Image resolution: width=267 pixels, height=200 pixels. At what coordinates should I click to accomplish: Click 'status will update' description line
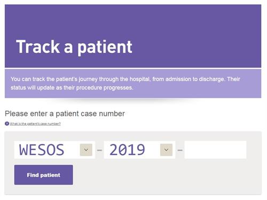[72, 87]
